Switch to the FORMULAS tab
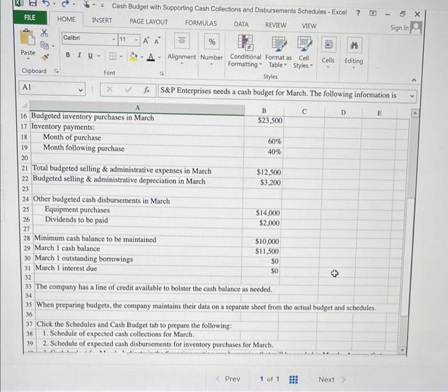448x392 pixels. (201, 23)
